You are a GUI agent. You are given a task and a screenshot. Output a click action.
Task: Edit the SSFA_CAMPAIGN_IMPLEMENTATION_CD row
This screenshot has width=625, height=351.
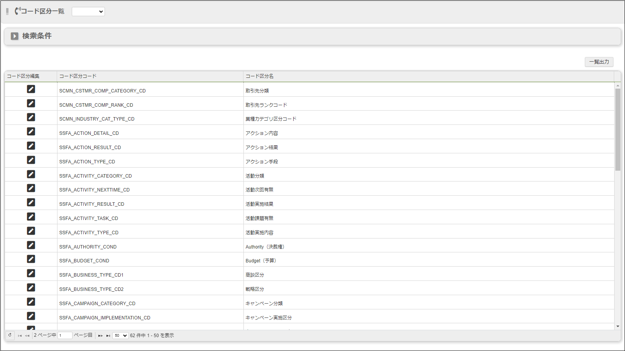tap(31, 316)
